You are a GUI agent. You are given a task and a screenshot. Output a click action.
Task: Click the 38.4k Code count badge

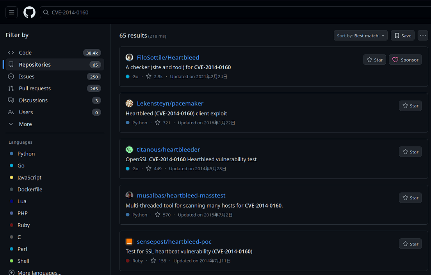(92, 53)
